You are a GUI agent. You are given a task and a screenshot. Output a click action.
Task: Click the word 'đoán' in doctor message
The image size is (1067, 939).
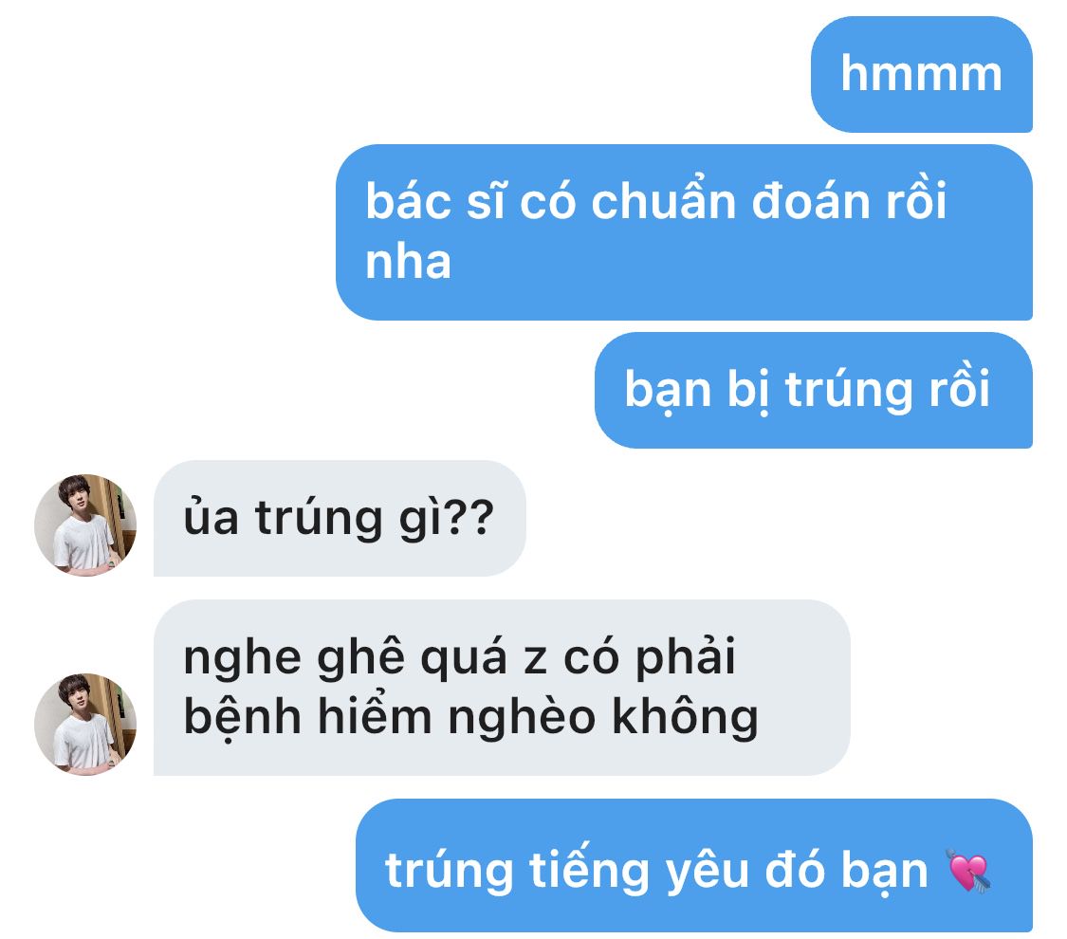811,201
